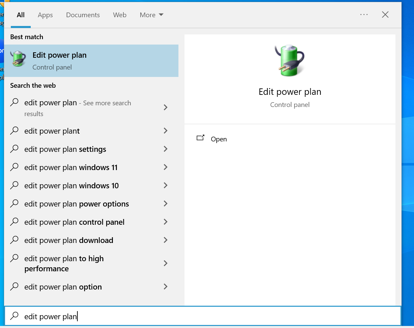This screenshot has height=328, width=414.
Task: Expand chevron for 'edit power plan control panel'
Action: click(x=165, y=222)
